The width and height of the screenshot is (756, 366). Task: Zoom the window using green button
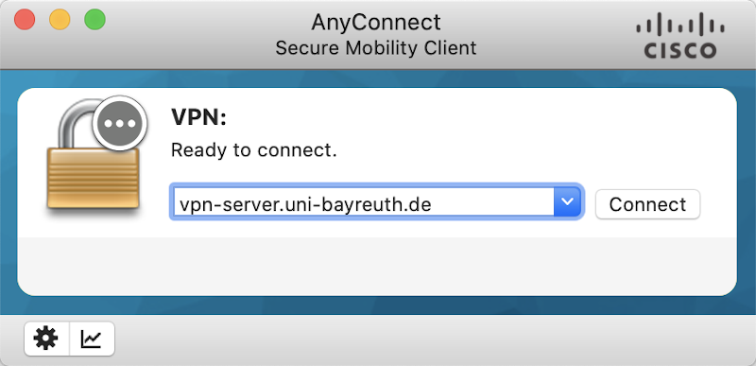pos(95,20)
